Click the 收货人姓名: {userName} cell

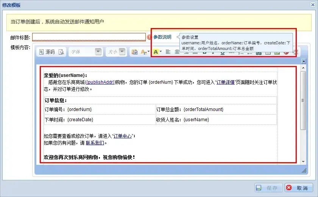[x=216, y=119]
